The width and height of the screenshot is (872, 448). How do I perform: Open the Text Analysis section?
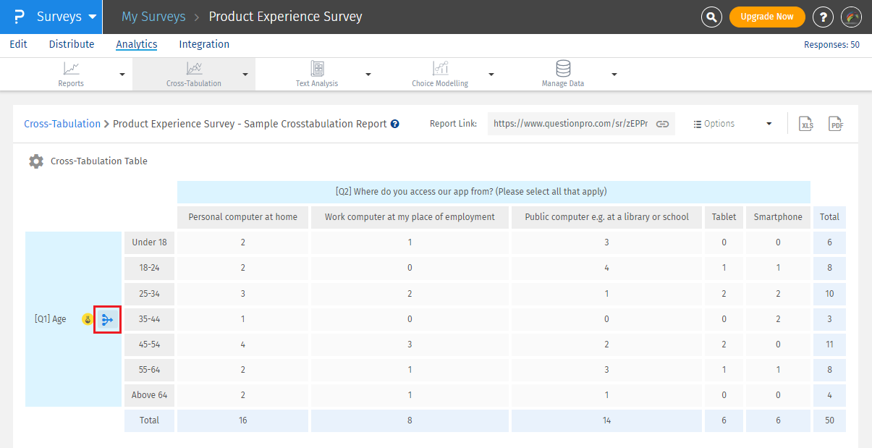(316, 73)
